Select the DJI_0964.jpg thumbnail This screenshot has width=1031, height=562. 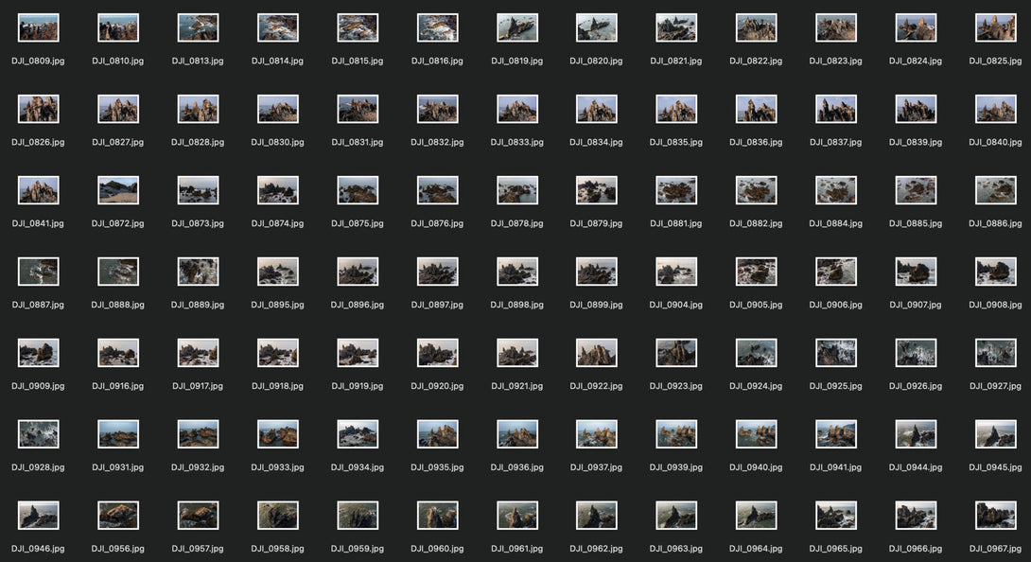(x=756, y=516)
